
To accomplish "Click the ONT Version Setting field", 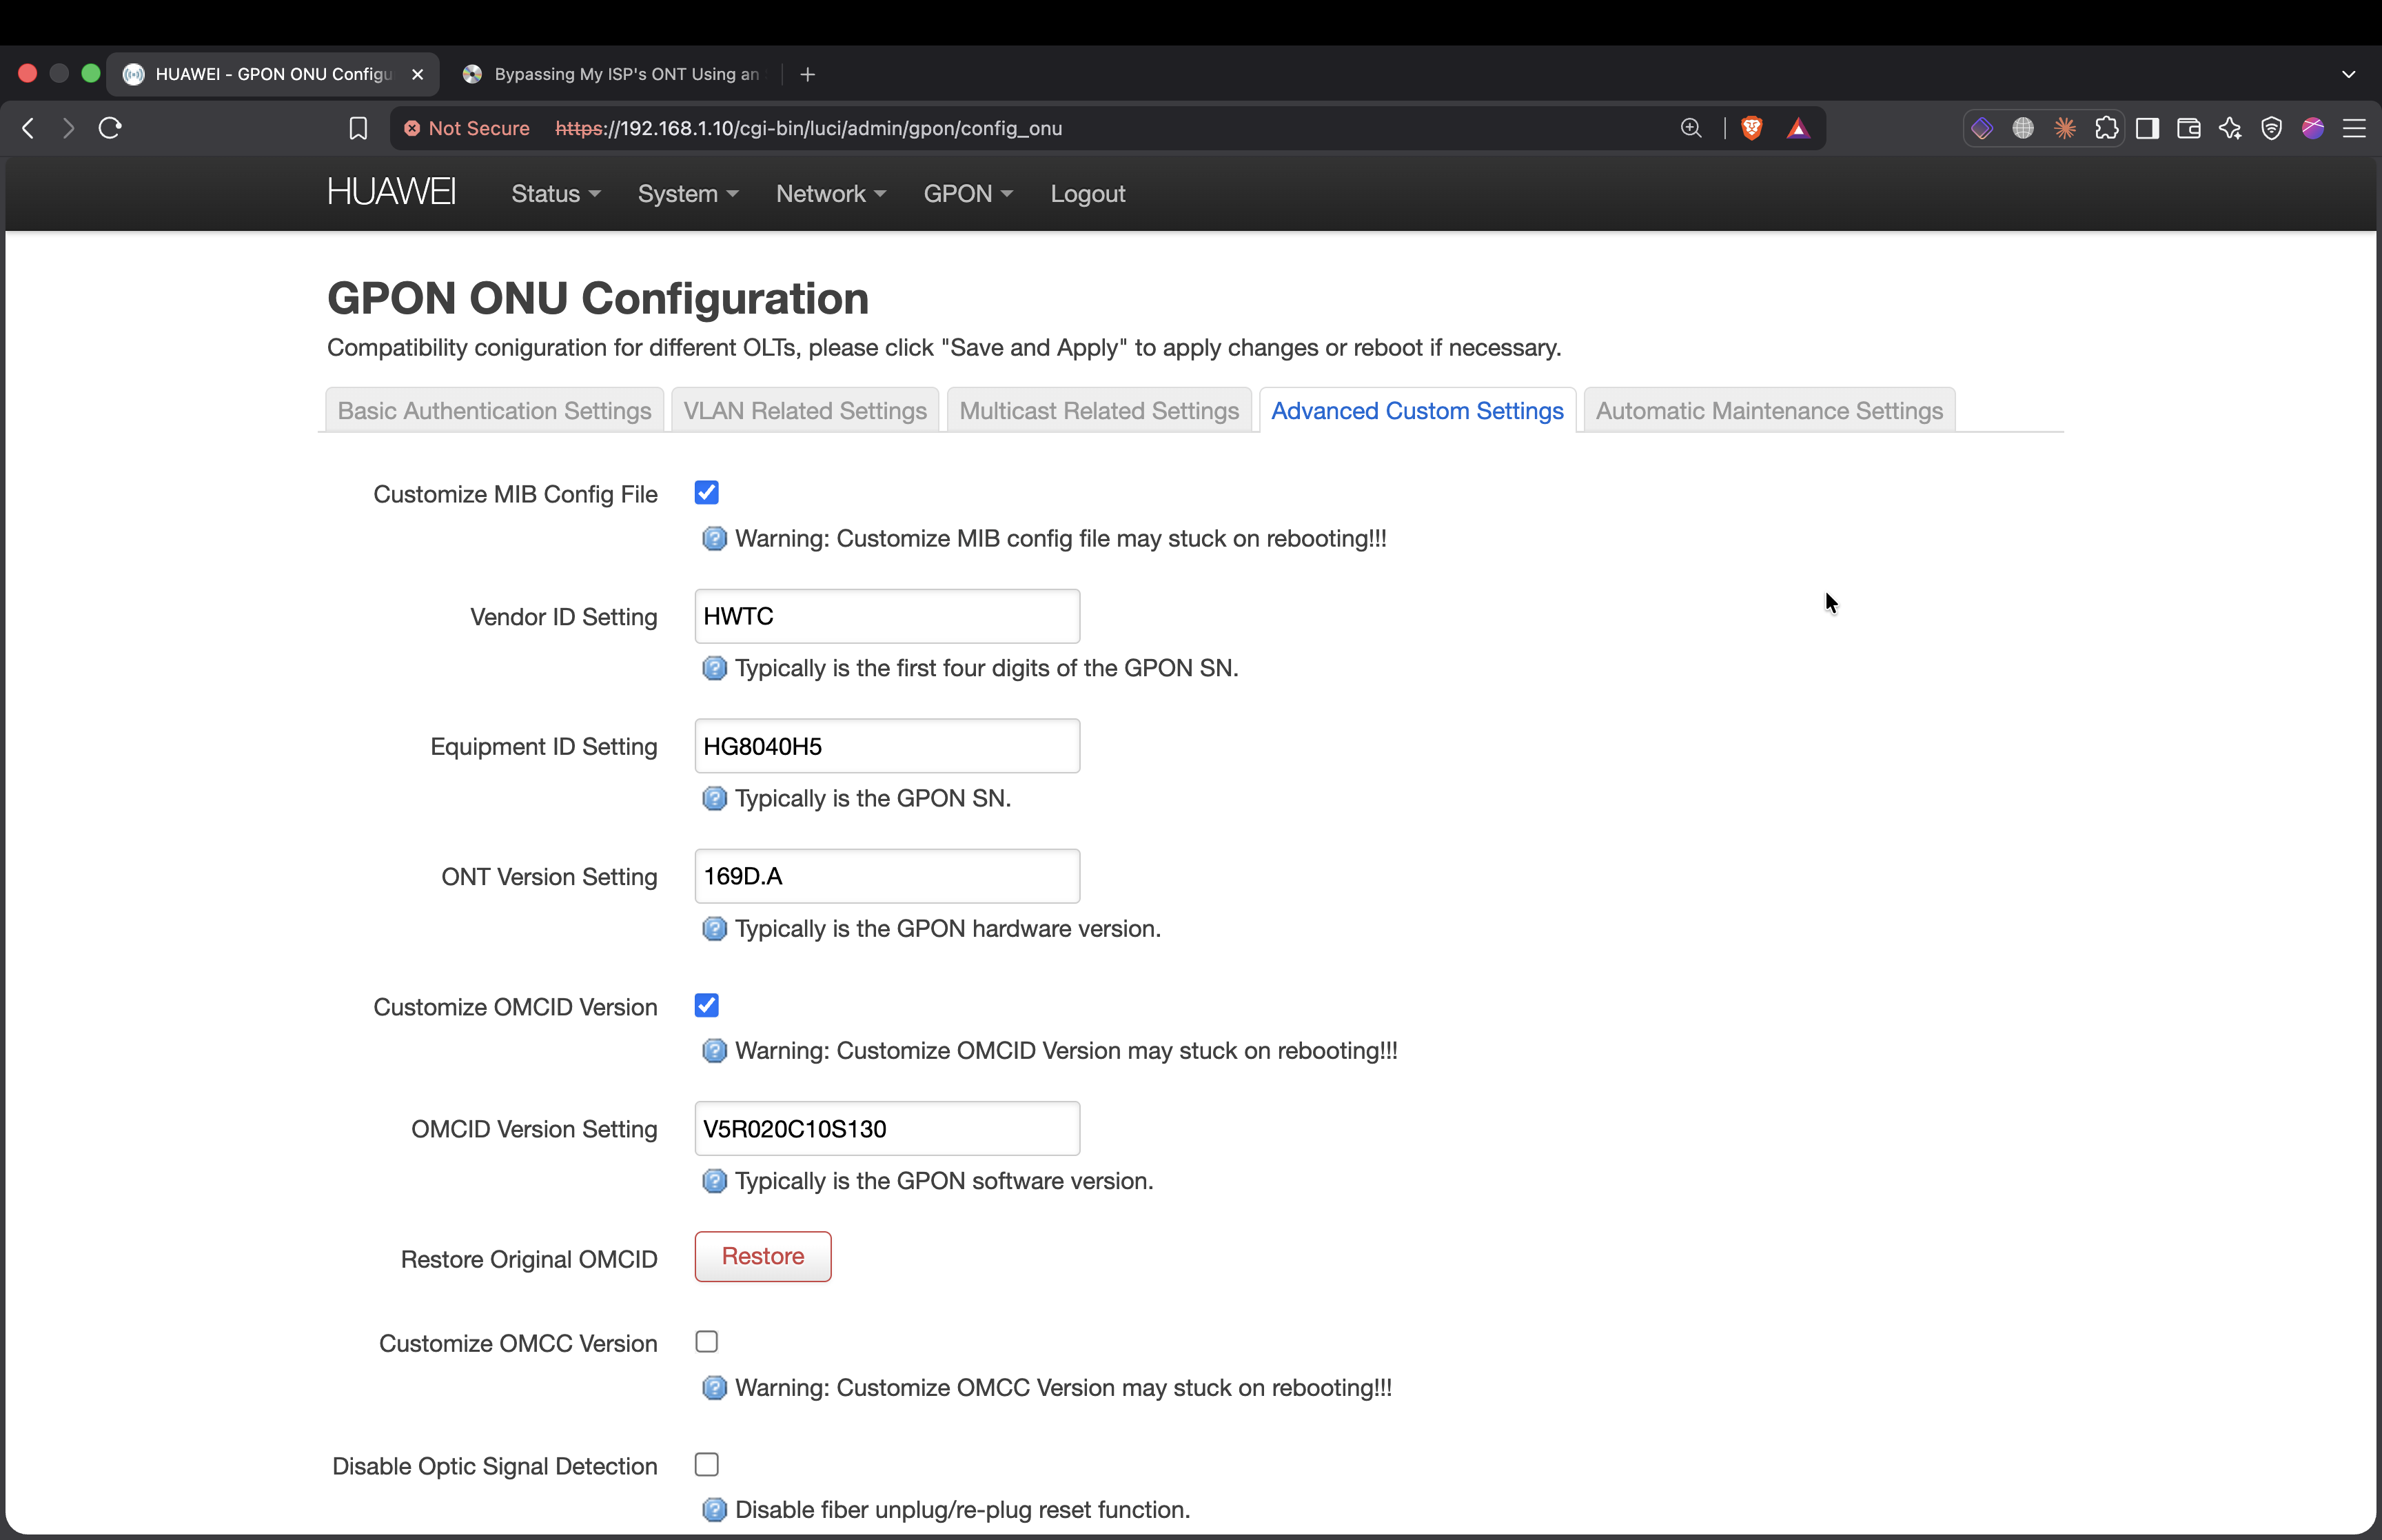I will 888,877.
